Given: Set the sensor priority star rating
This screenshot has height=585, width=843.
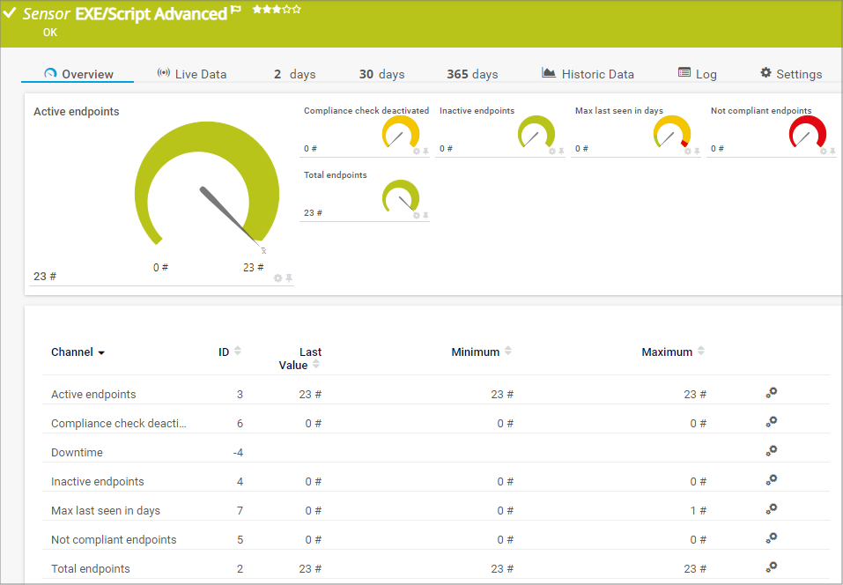Looking at the screenshot, I should coord(277,10).
